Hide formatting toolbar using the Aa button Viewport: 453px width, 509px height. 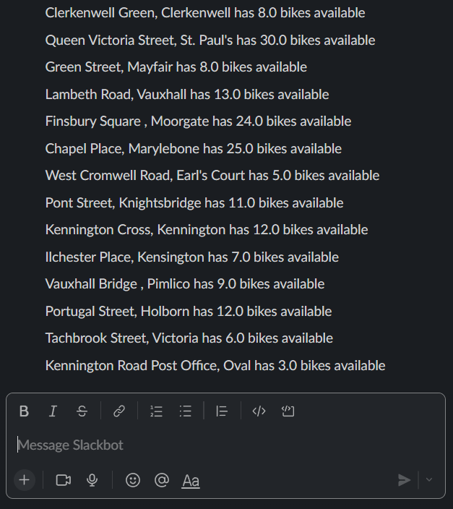point(191,480)
